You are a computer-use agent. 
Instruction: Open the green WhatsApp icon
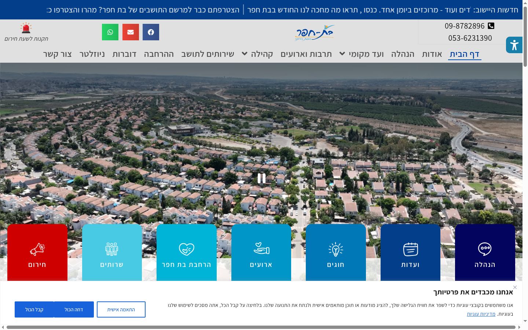click(110, 32)
